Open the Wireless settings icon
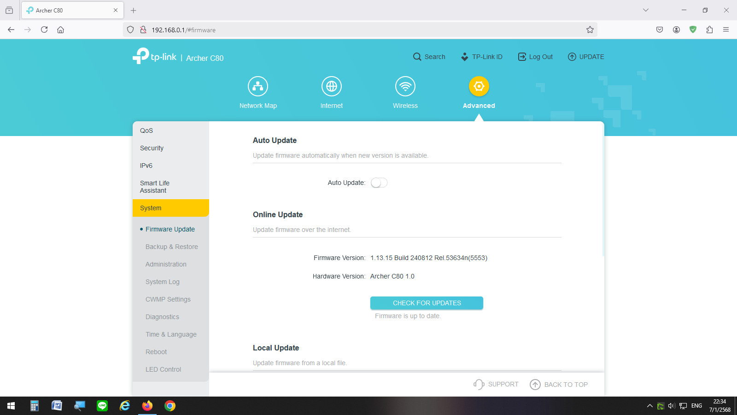 405,87
